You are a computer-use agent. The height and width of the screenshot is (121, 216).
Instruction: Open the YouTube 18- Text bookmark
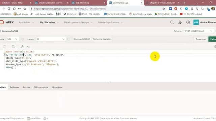tap(191, 14)
